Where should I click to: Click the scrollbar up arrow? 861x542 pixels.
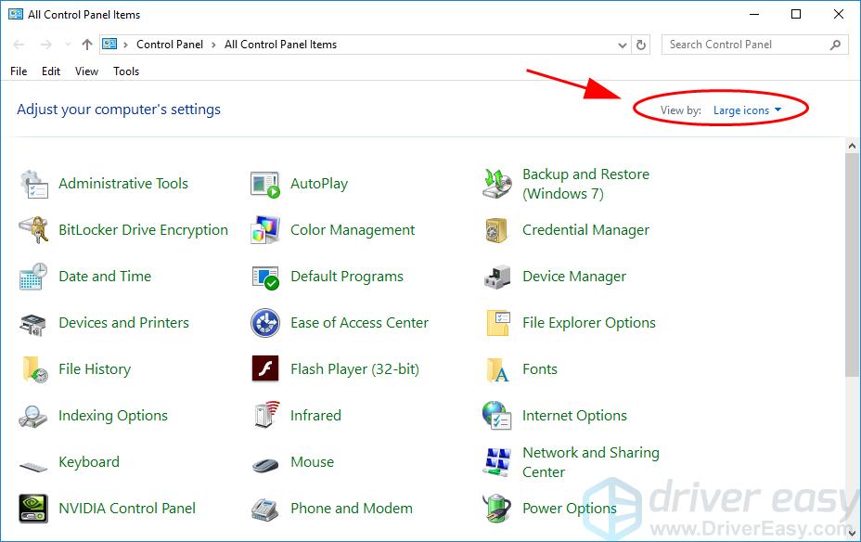853,145
